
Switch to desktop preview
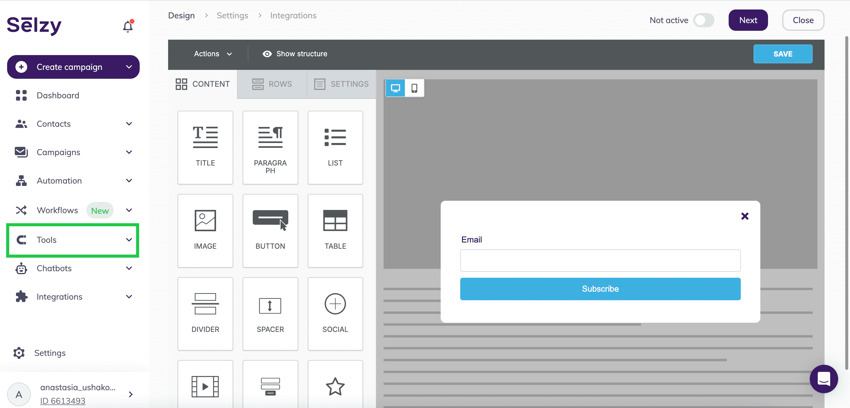pos(395,88)
